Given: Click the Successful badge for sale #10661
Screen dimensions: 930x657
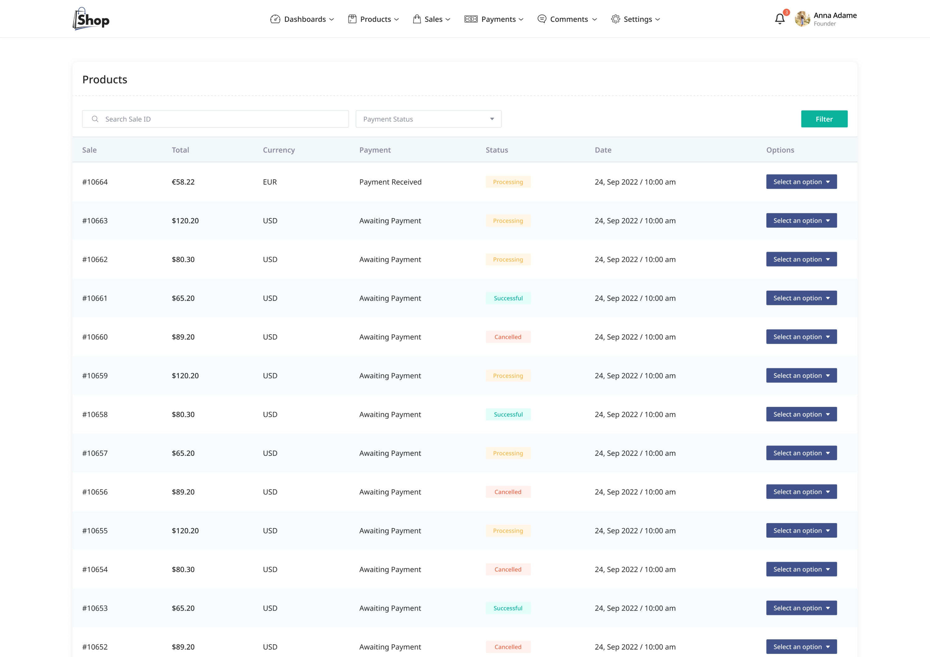Looking at the screenshot, I should [508, 298].
